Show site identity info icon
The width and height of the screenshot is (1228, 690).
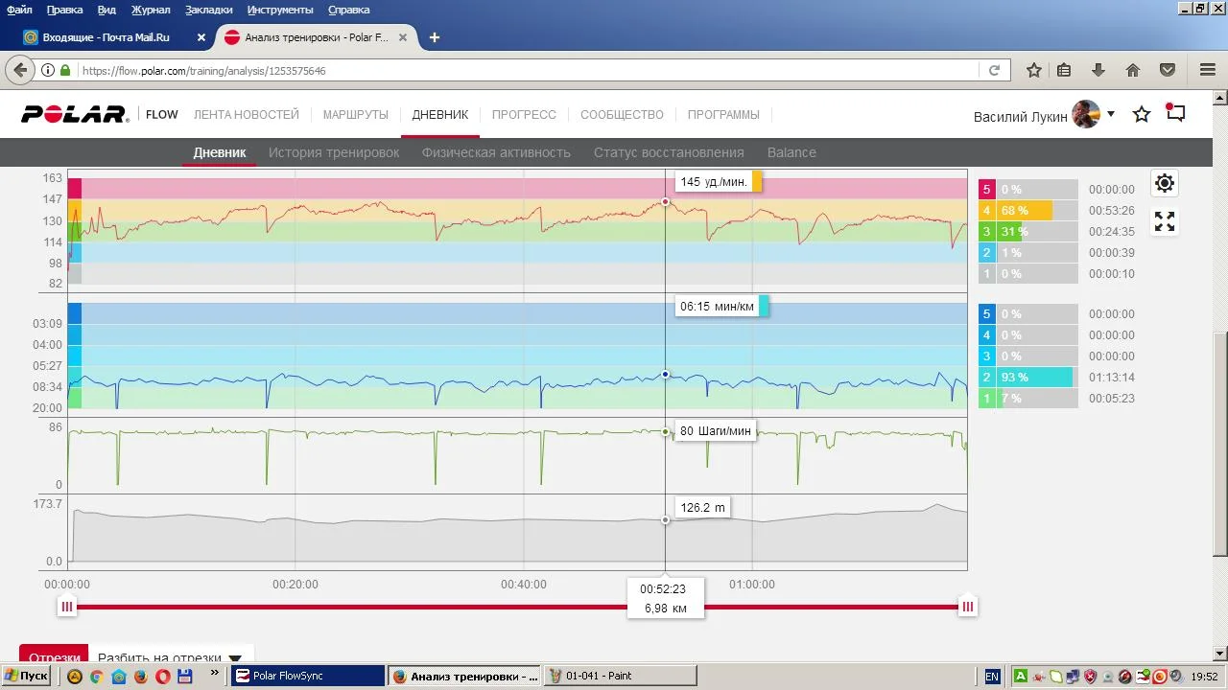pyautogui.click(x=48, y=71)
